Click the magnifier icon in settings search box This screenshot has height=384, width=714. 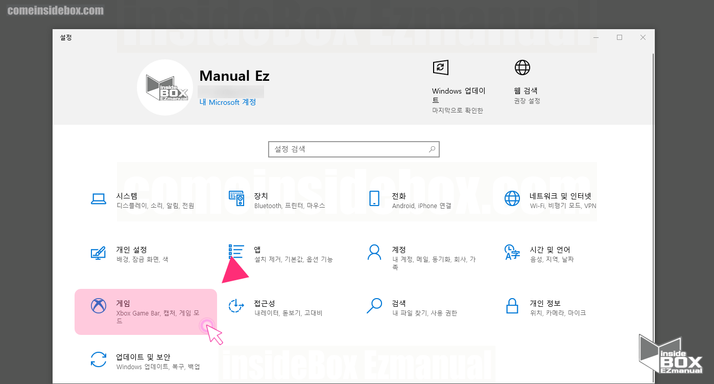point(432,149)
